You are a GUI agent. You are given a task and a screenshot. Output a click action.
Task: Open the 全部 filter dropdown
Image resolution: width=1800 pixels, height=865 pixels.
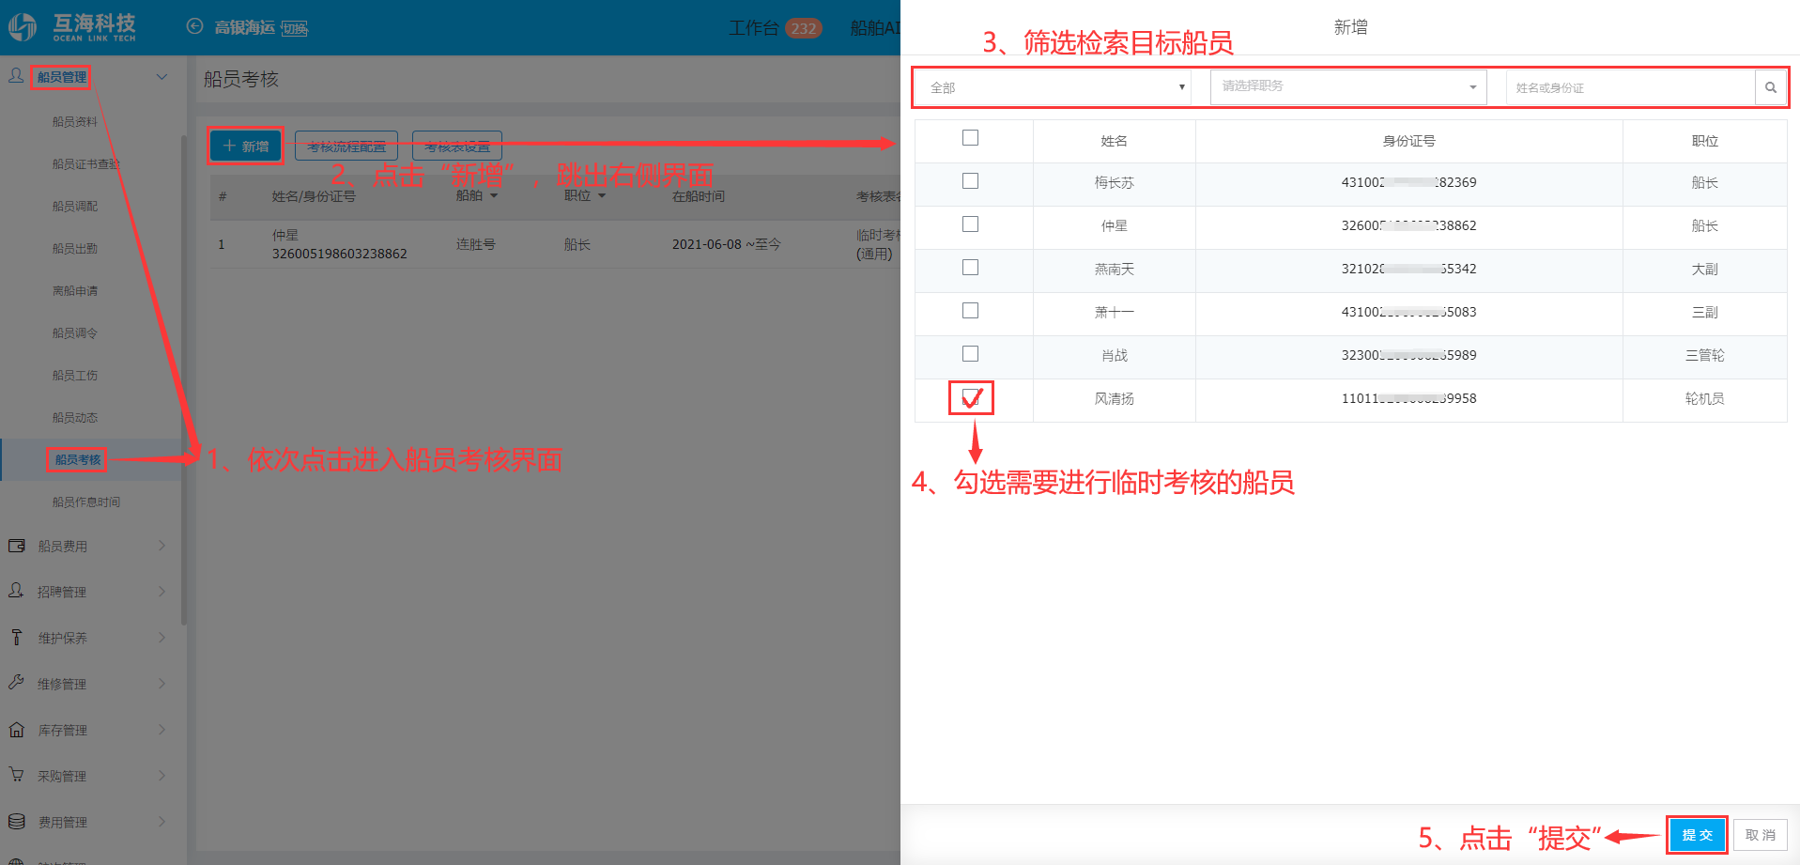(x=1055, y=87)
